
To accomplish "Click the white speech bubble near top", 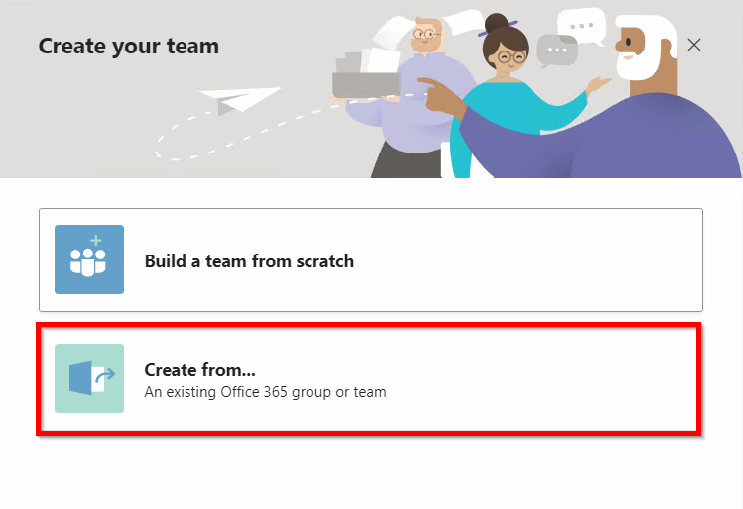I will pyautogui.click(x=580, y=22).
